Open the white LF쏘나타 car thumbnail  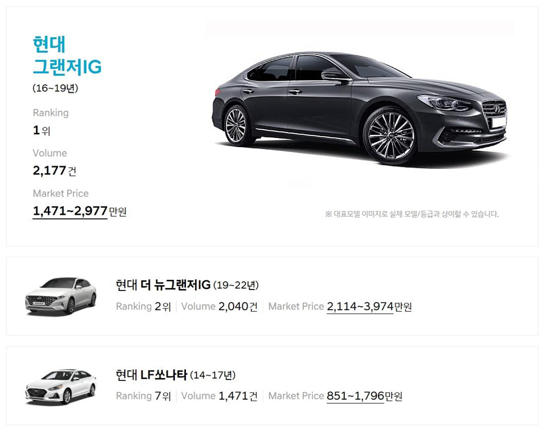point(61,386)
